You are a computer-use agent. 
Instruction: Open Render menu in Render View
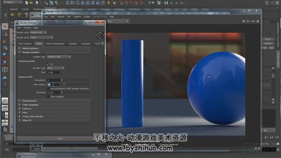coord(61,17)
